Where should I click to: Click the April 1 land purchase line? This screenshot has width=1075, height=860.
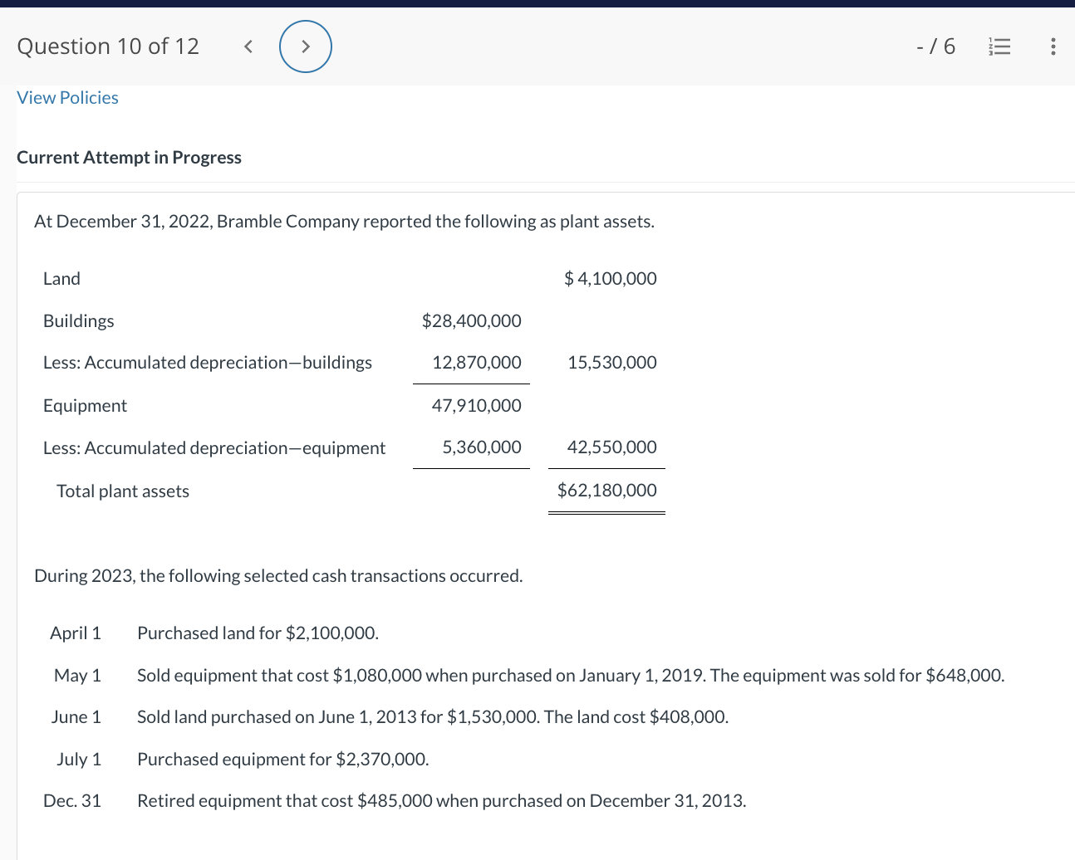coord(258,633)
